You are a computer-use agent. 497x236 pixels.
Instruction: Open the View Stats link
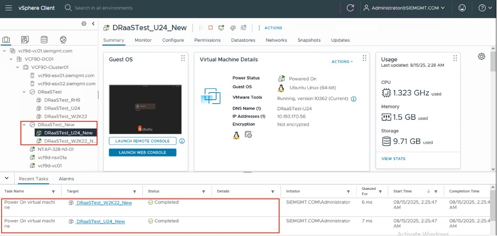coord(393,158)
